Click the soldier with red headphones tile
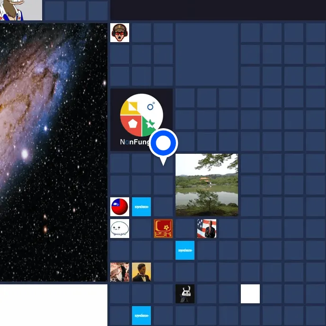The width and height of the screenshot is (326, 326). click(120, 33)
